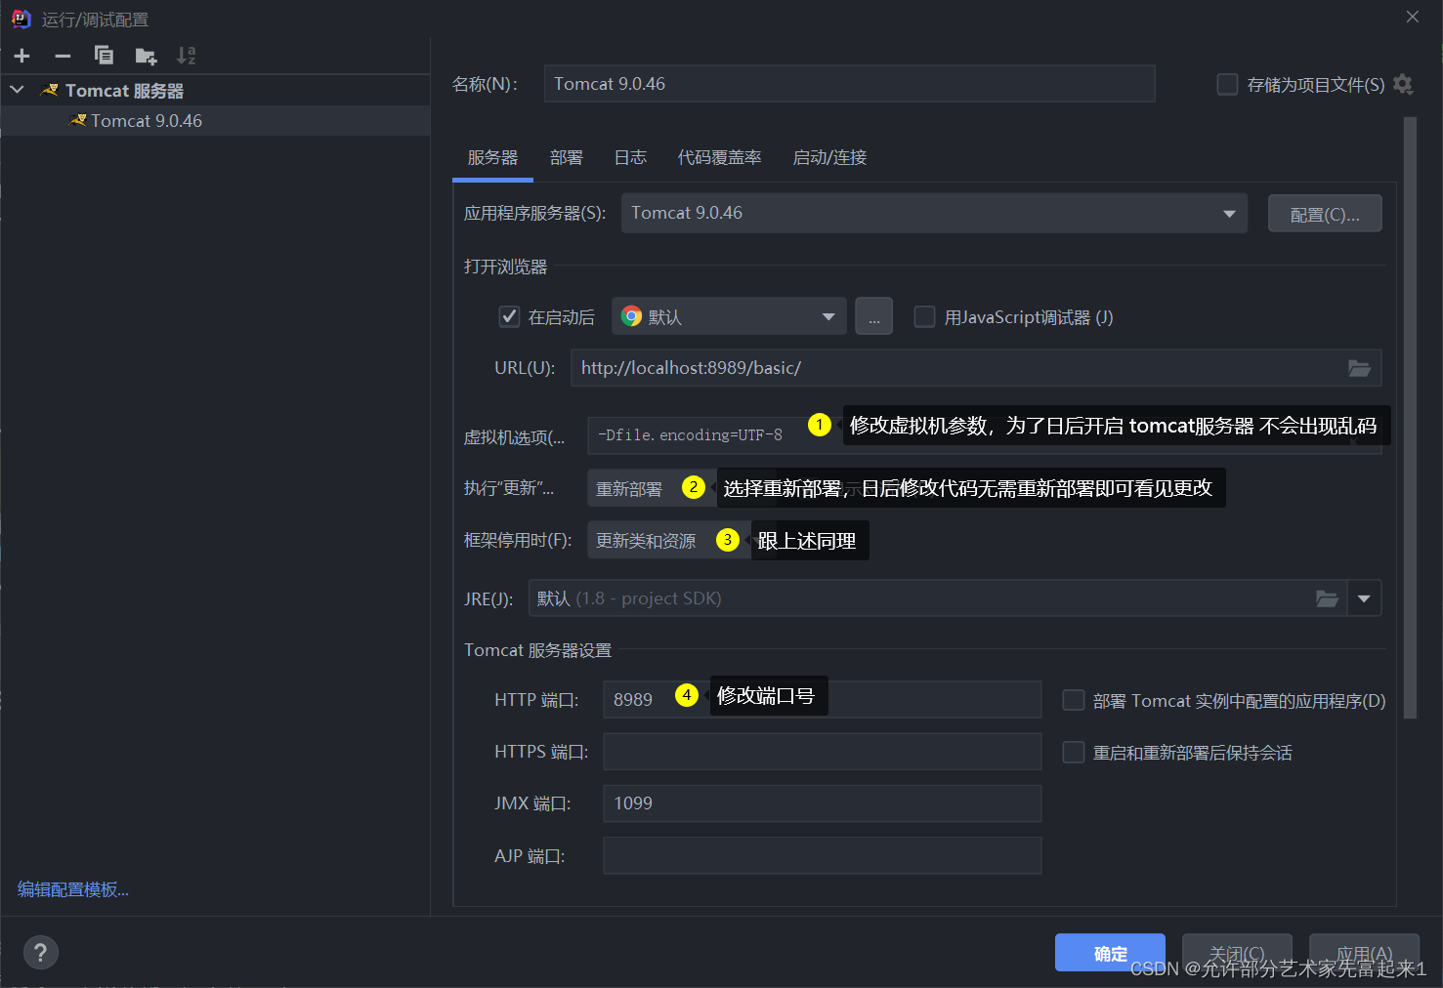Close the run/debug configuration dialog
This screenshot has height=988, width=1443.
click(x=1413, y=17)
